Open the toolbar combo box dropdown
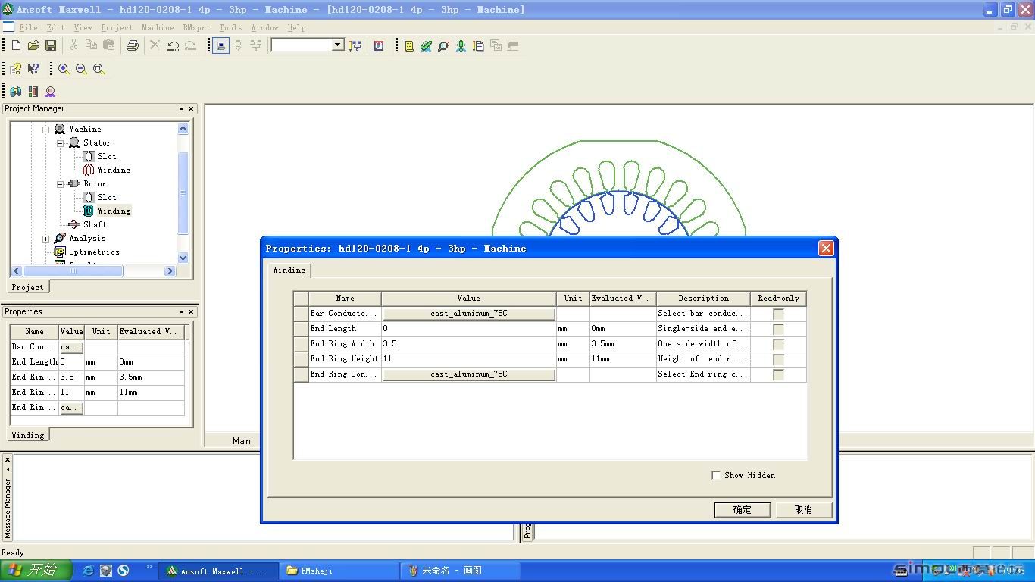The height and width of the screenshot is (582, 1035). click(x=338, y=45)
